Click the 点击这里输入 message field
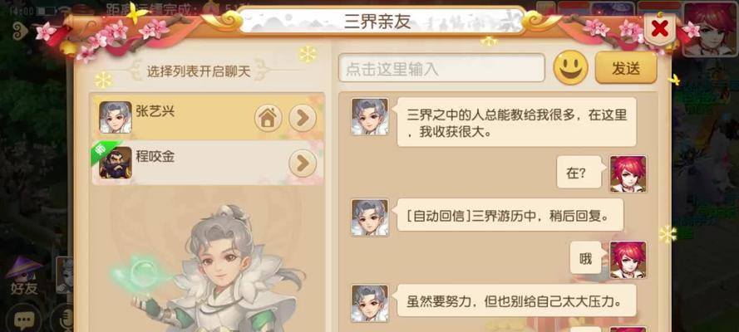The height and width of the screenshot is (332, 739). (441, 68)
